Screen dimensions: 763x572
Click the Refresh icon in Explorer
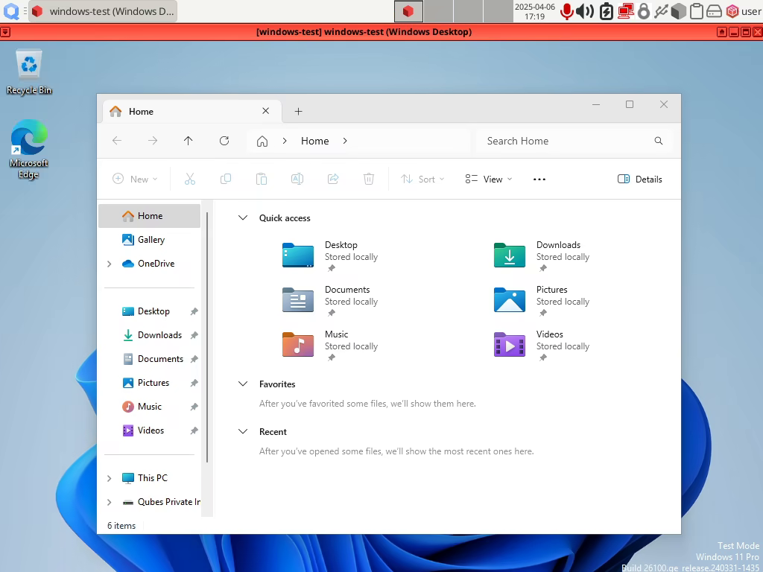tap(224, 141)
